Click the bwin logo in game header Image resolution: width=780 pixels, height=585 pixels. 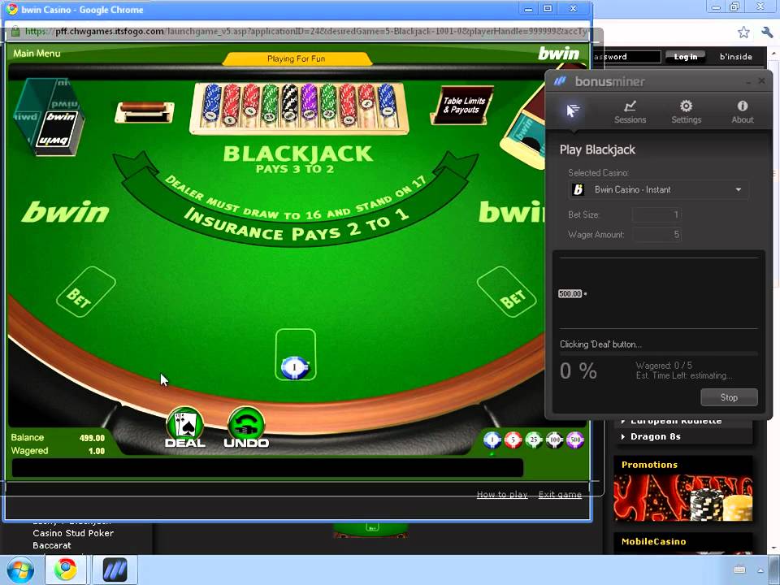point(559,54)
